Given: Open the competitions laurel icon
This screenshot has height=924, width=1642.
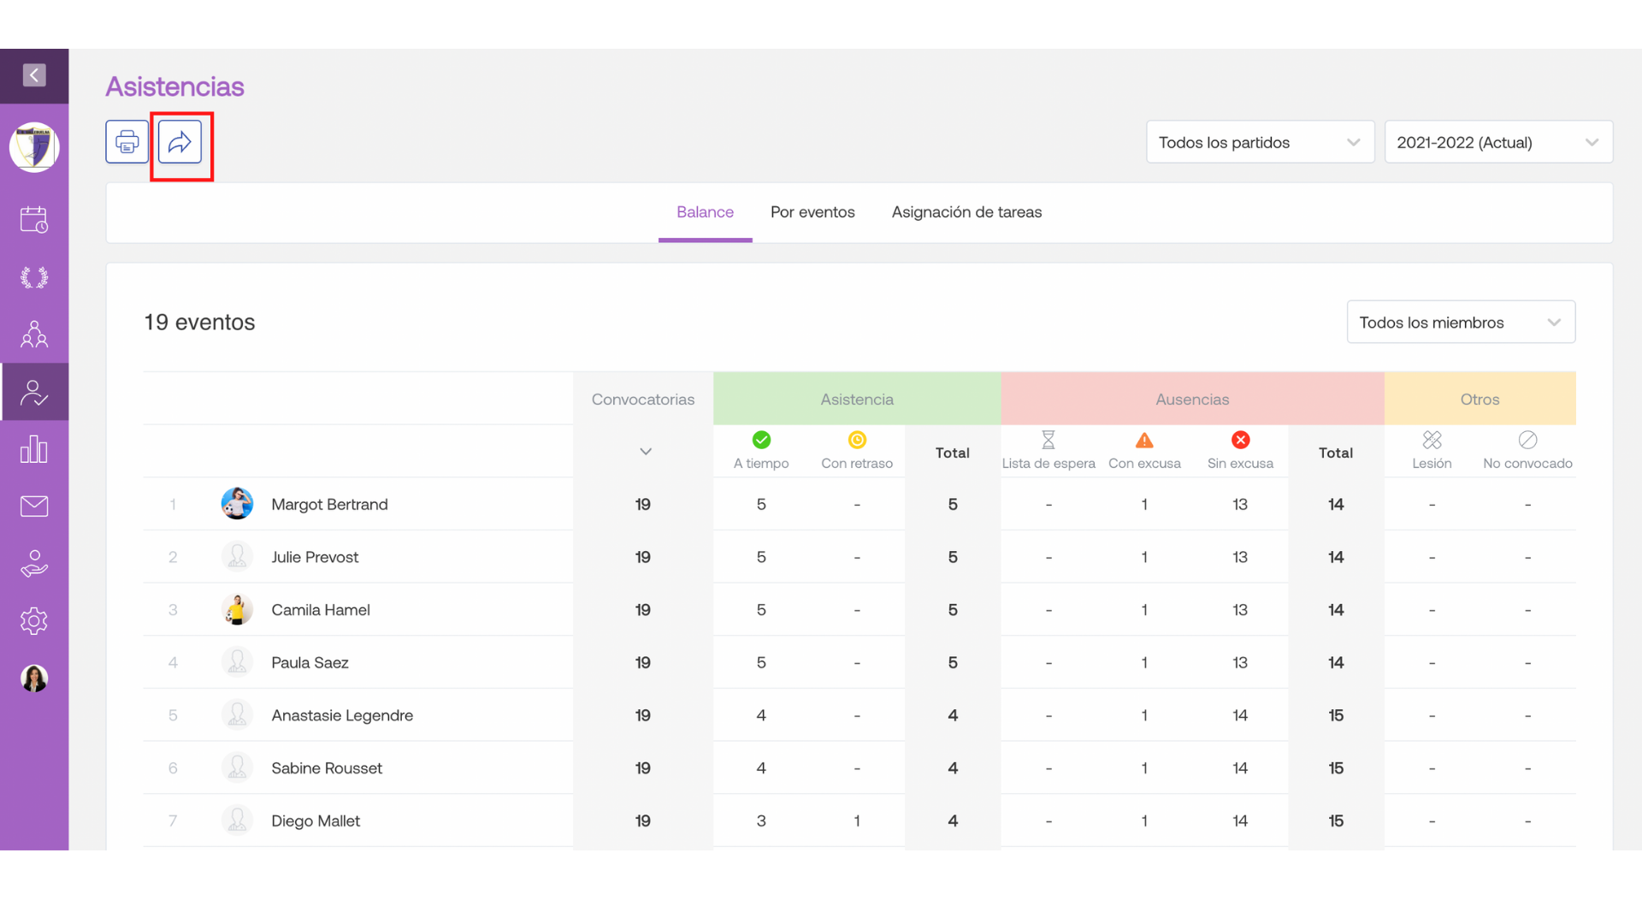Looking at the screenshot, I should click(x=34, y=277).
